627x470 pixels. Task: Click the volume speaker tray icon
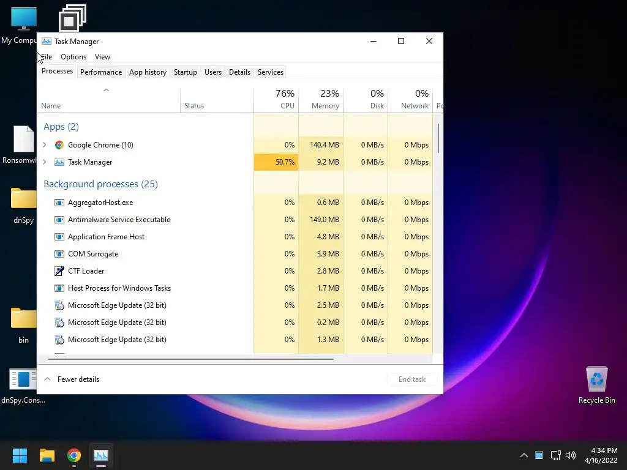click(x=571, y=455)
